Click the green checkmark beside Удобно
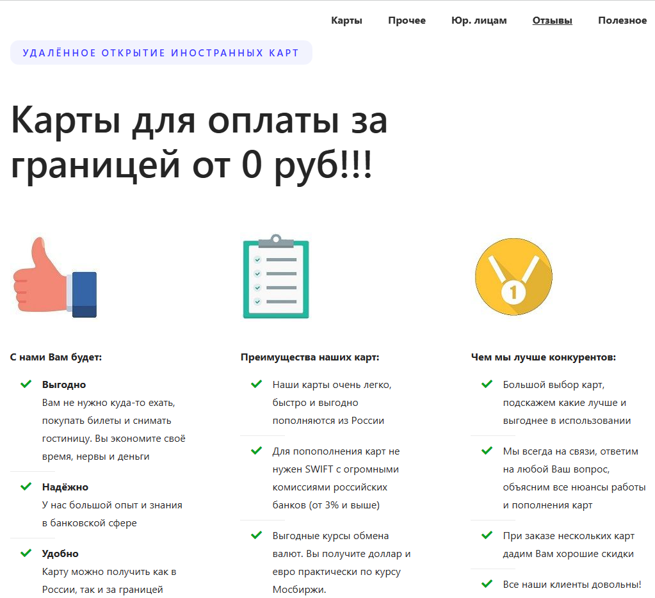This screenshot has height=598, width=655. pos(26,553)
